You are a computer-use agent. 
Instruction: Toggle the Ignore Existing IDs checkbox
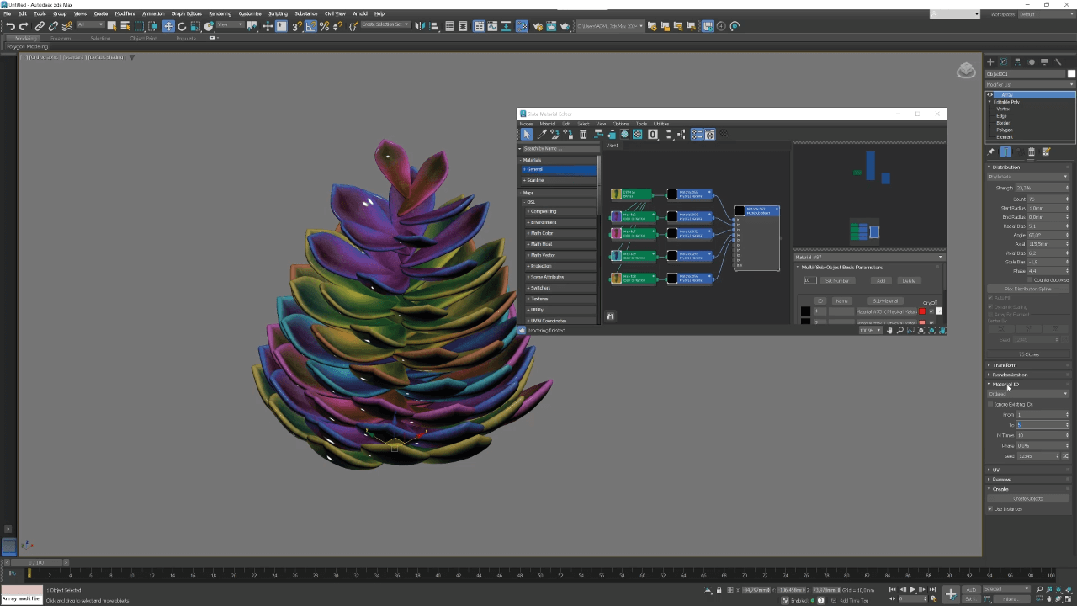click(991, 405)
